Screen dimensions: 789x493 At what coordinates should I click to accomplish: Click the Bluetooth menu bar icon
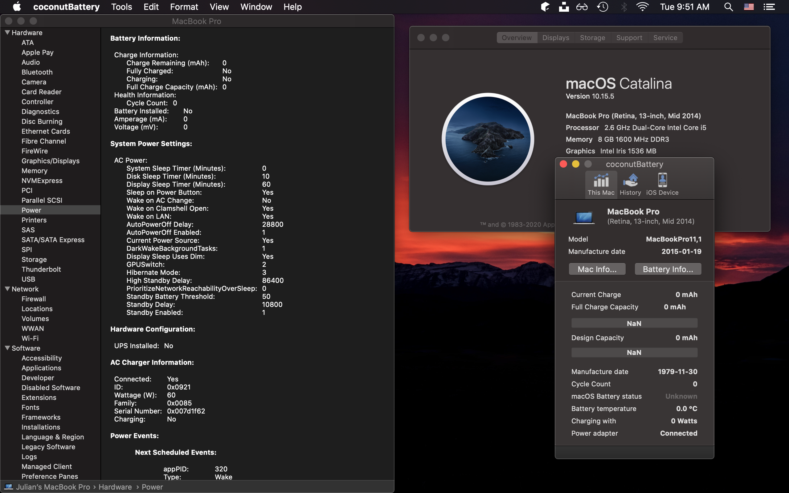pos(623,7)
